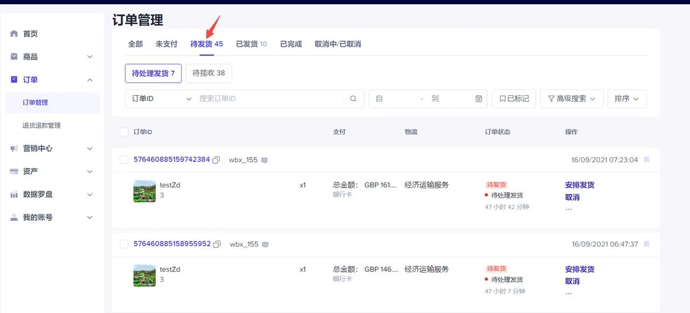
Task: Go to 首页 in the sidebar
Action: point(30,34)
